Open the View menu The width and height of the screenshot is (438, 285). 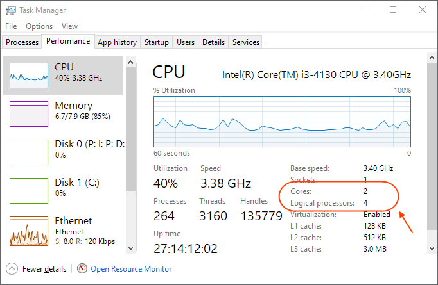click(x=69, y=26)
